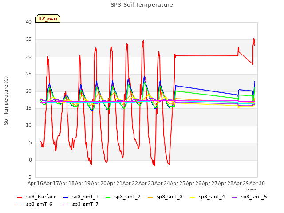Toggle the sp3_Tsurface legend entry

[37, 197]
